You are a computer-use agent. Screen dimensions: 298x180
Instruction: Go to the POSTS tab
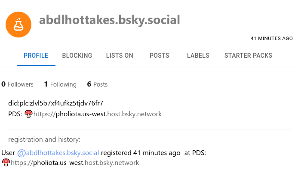[x=159, y=56]
